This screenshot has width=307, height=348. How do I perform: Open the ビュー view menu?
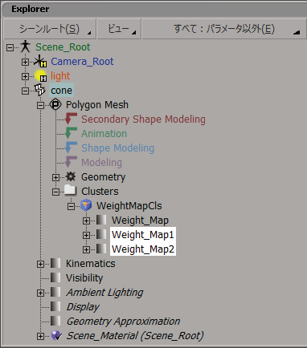[x=119, y=29]
